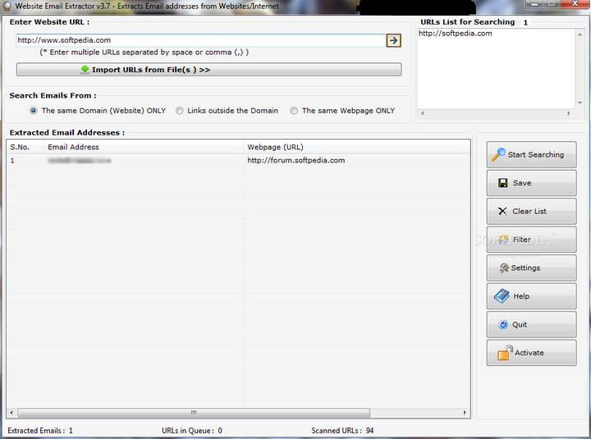Click the padlock icon on Activate
591x439 pixels.
505,353
